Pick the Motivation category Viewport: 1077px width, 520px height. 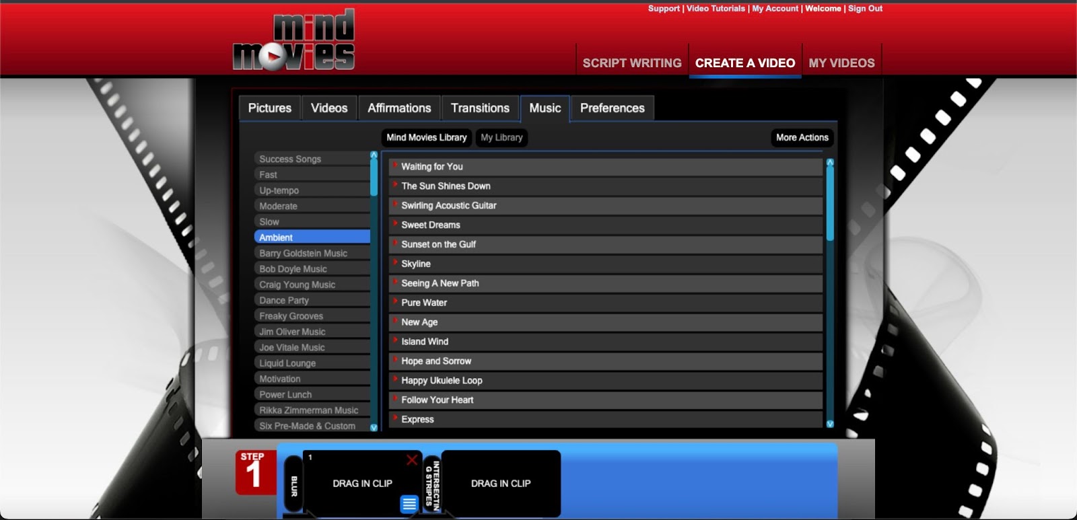312,379
